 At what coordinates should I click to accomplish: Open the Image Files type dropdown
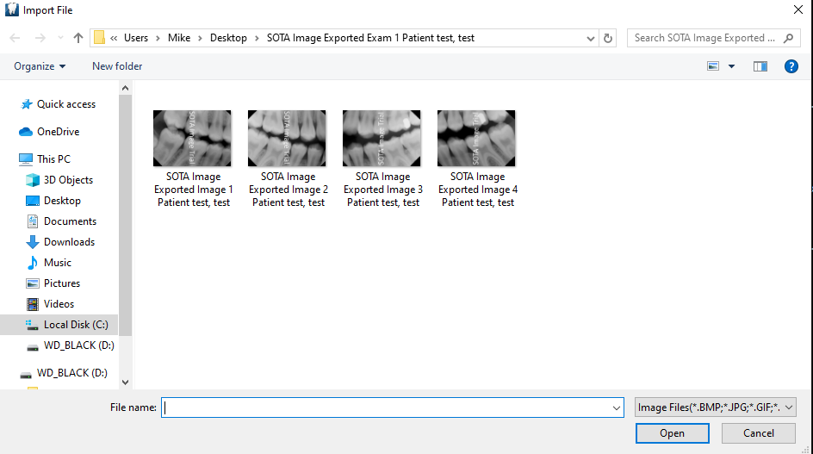click(714, 407)
